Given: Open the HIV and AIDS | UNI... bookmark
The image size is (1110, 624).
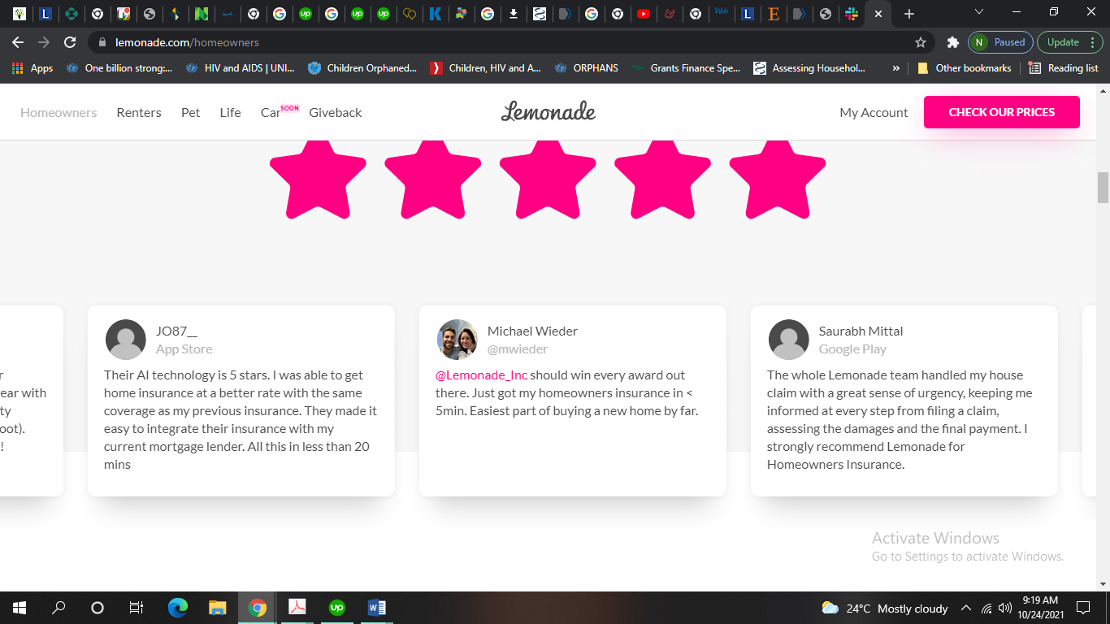Looking at the screenshot, I should pyautogui.click(x=240, y=68).
